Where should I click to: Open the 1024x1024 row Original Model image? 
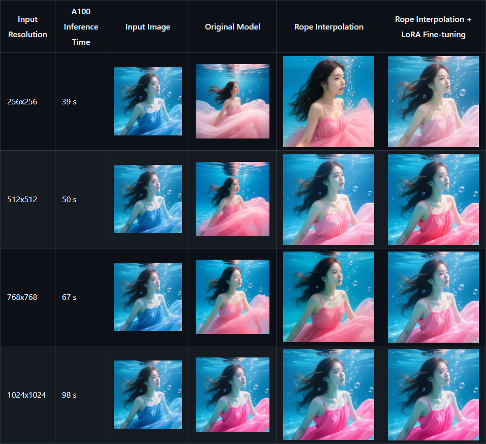click(232, 395)
